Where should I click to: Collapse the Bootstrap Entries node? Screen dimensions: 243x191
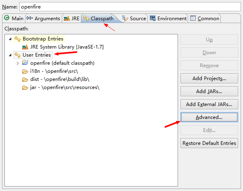(x=10, y=39)
